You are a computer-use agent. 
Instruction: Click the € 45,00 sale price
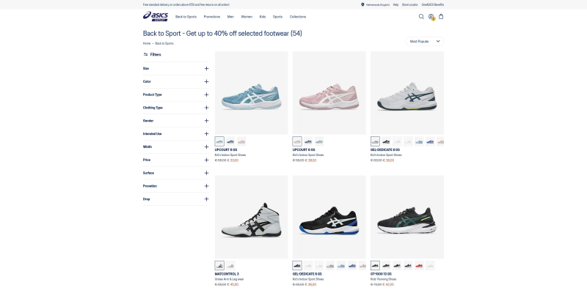233,284
